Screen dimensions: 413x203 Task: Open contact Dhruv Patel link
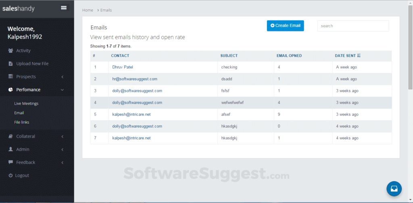point(123,67)
